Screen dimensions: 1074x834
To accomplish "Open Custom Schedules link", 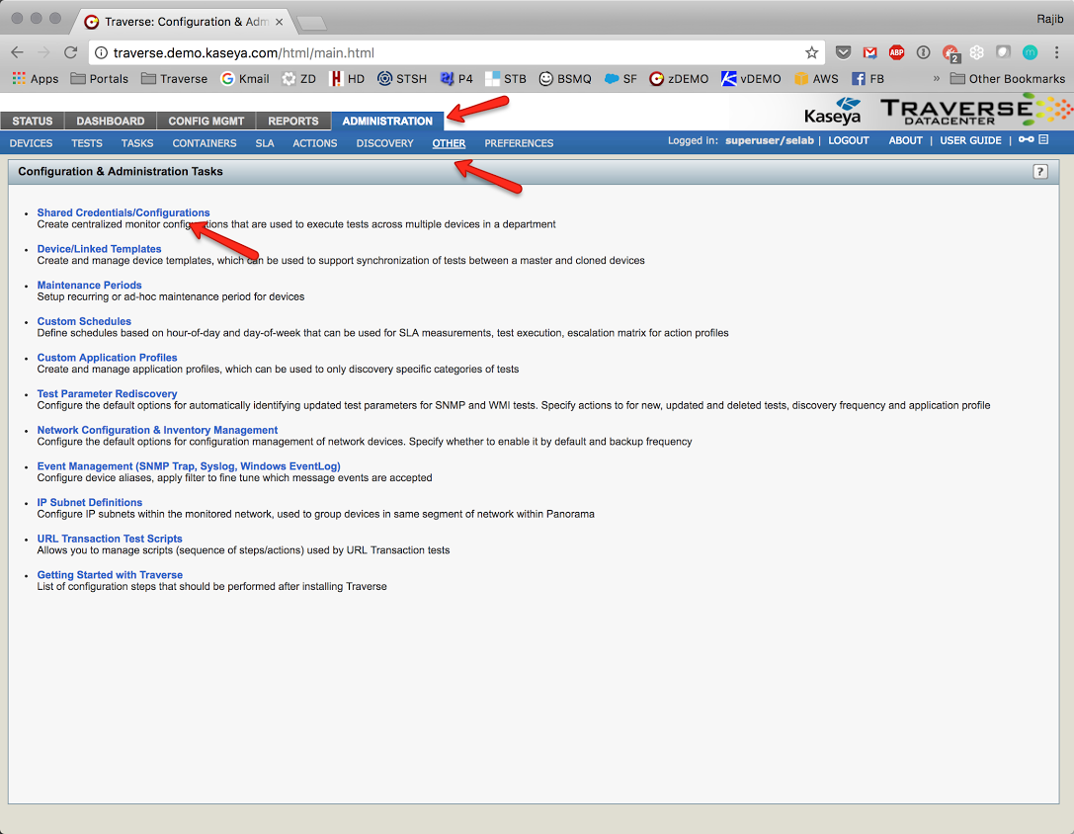I will [x=84, y=321].
